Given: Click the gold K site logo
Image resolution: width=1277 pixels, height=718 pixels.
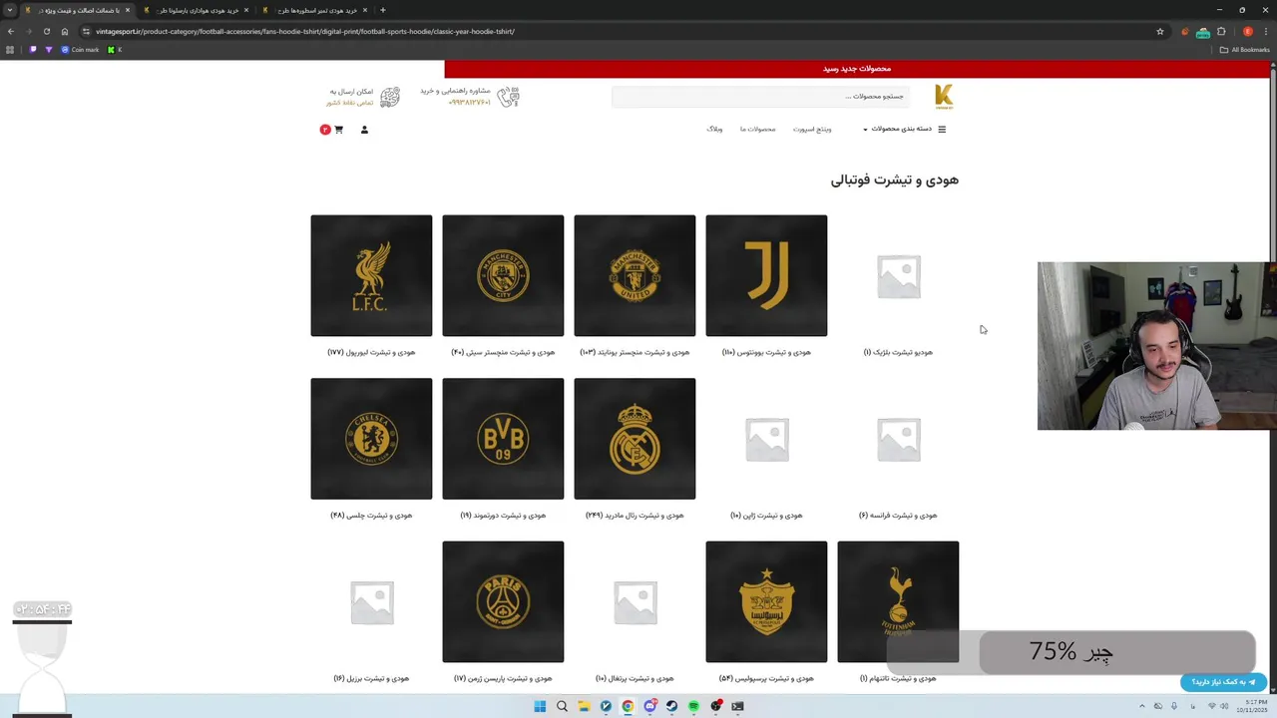Looking at the screenshot, I should [x=944, y=97].
